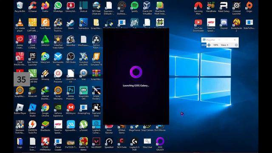The image size is (272, 153).
Task: Select the Streamlabs OBS icon
Action: 83,93
